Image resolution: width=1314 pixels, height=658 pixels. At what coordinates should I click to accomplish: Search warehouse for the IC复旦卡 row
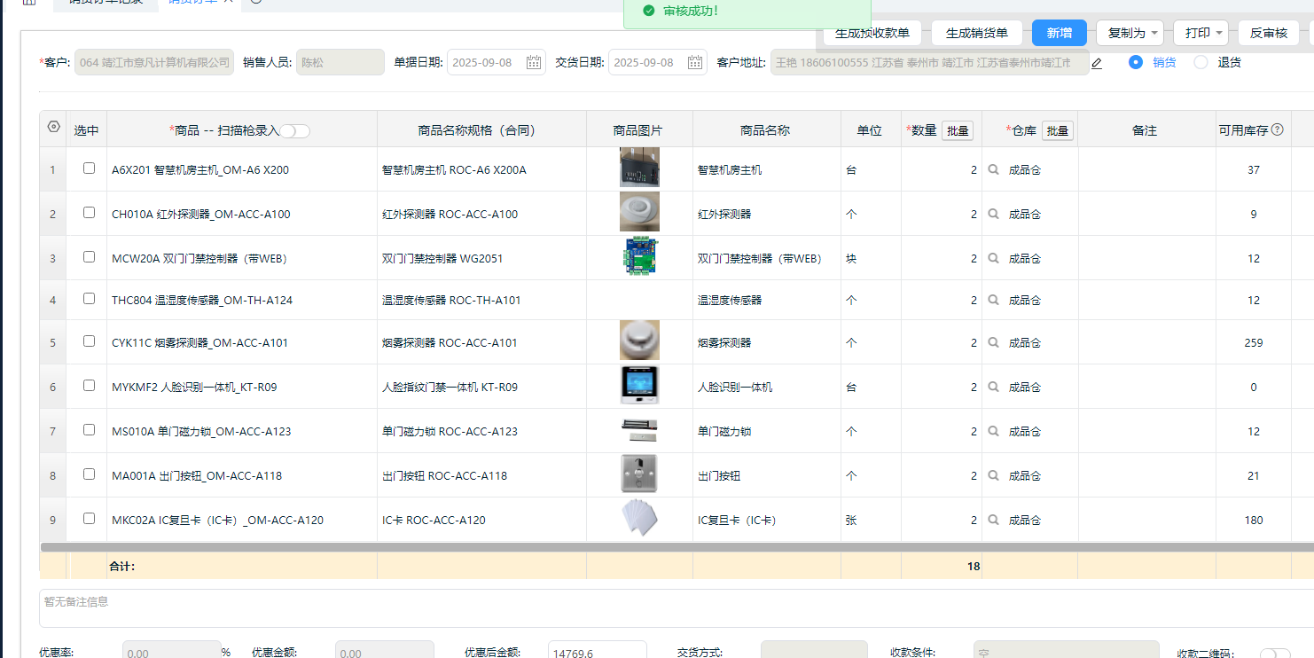pyautogui.click(x=994, y=520)
